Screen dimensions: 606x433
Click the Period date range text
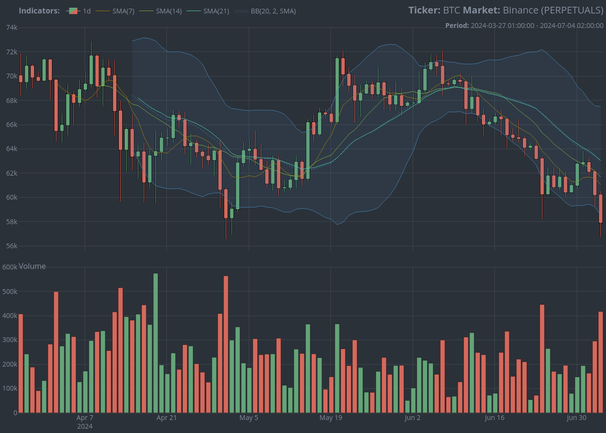(x=524, y=25)
